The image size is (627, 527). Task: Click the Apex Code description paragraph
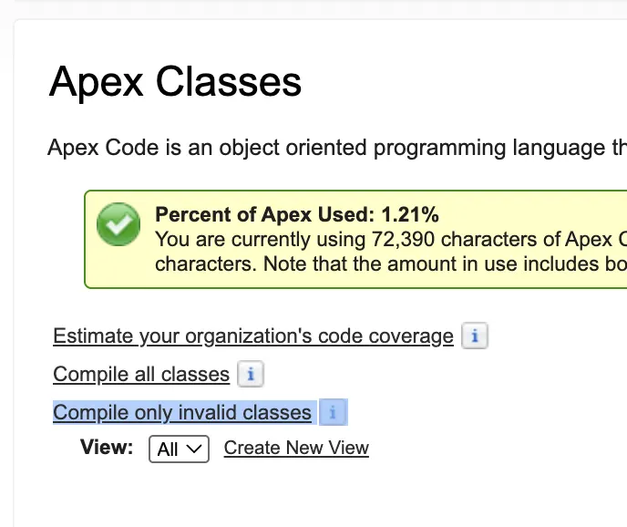tap(337, 148)
